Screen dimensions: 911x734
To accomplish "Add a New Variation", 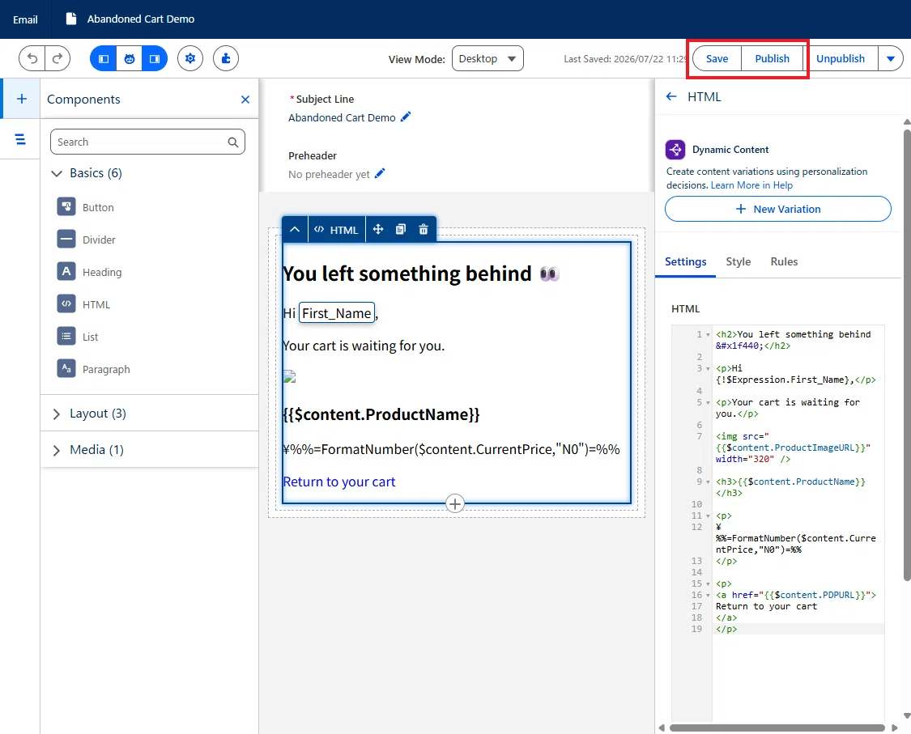I will (778, 209).
